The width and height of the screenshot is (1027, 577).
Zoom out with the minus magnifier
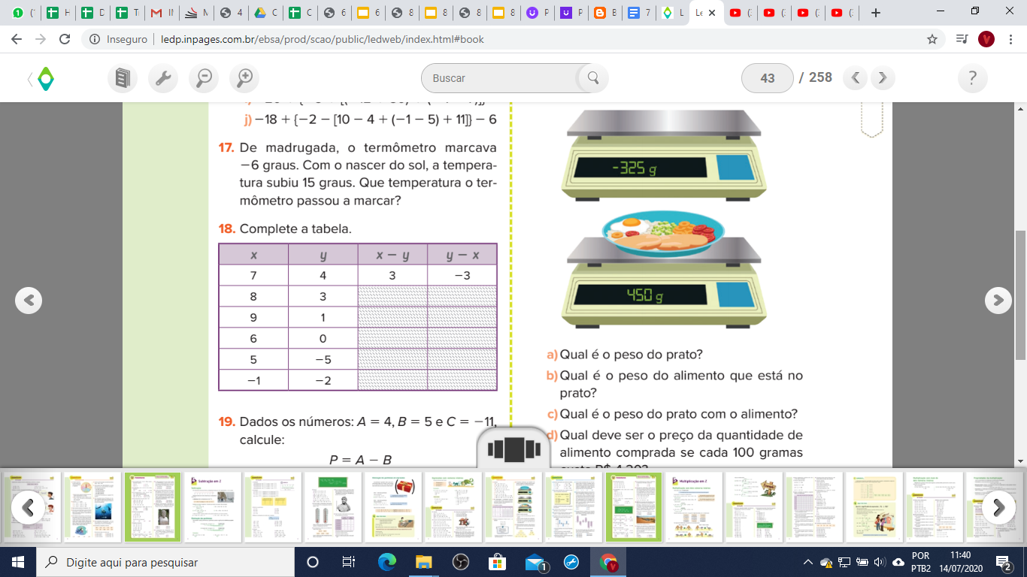coord(204,77)
